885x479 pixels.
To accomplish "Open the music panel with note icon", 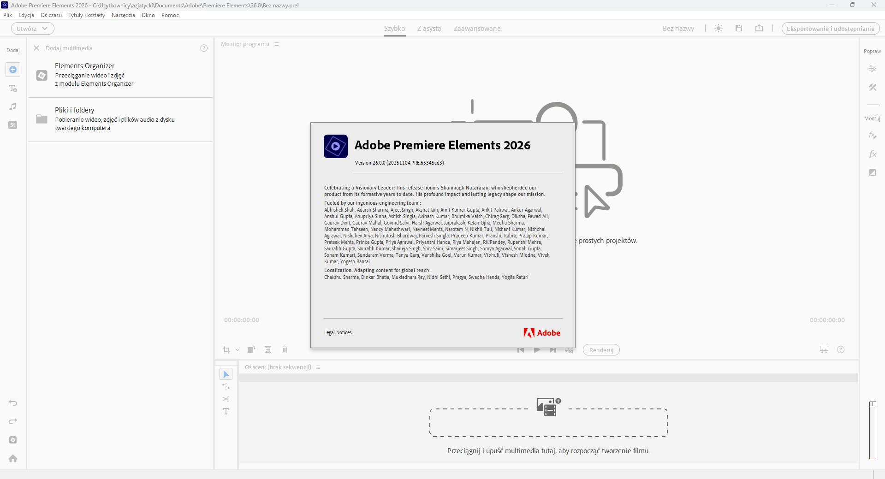I will (13, 106).
